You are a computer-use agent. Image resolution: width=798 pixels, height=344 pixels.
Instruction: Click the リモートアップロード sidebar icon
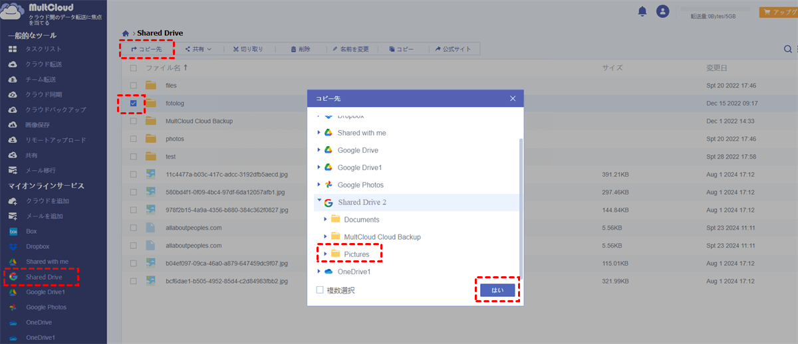coord(13,140)
